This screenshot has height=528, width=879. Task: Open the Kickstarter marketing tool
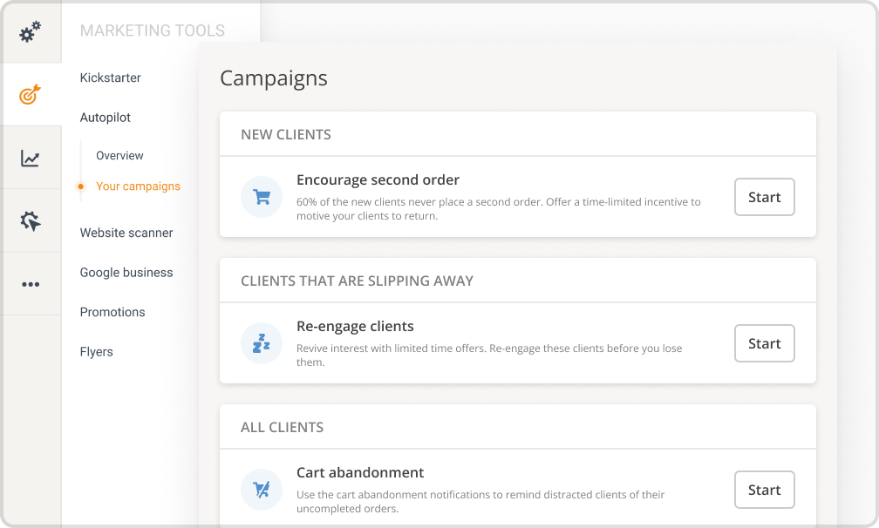(110, 78)
